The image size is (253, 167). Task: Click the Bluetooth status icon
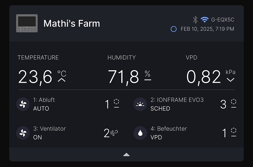click(195, 20)
